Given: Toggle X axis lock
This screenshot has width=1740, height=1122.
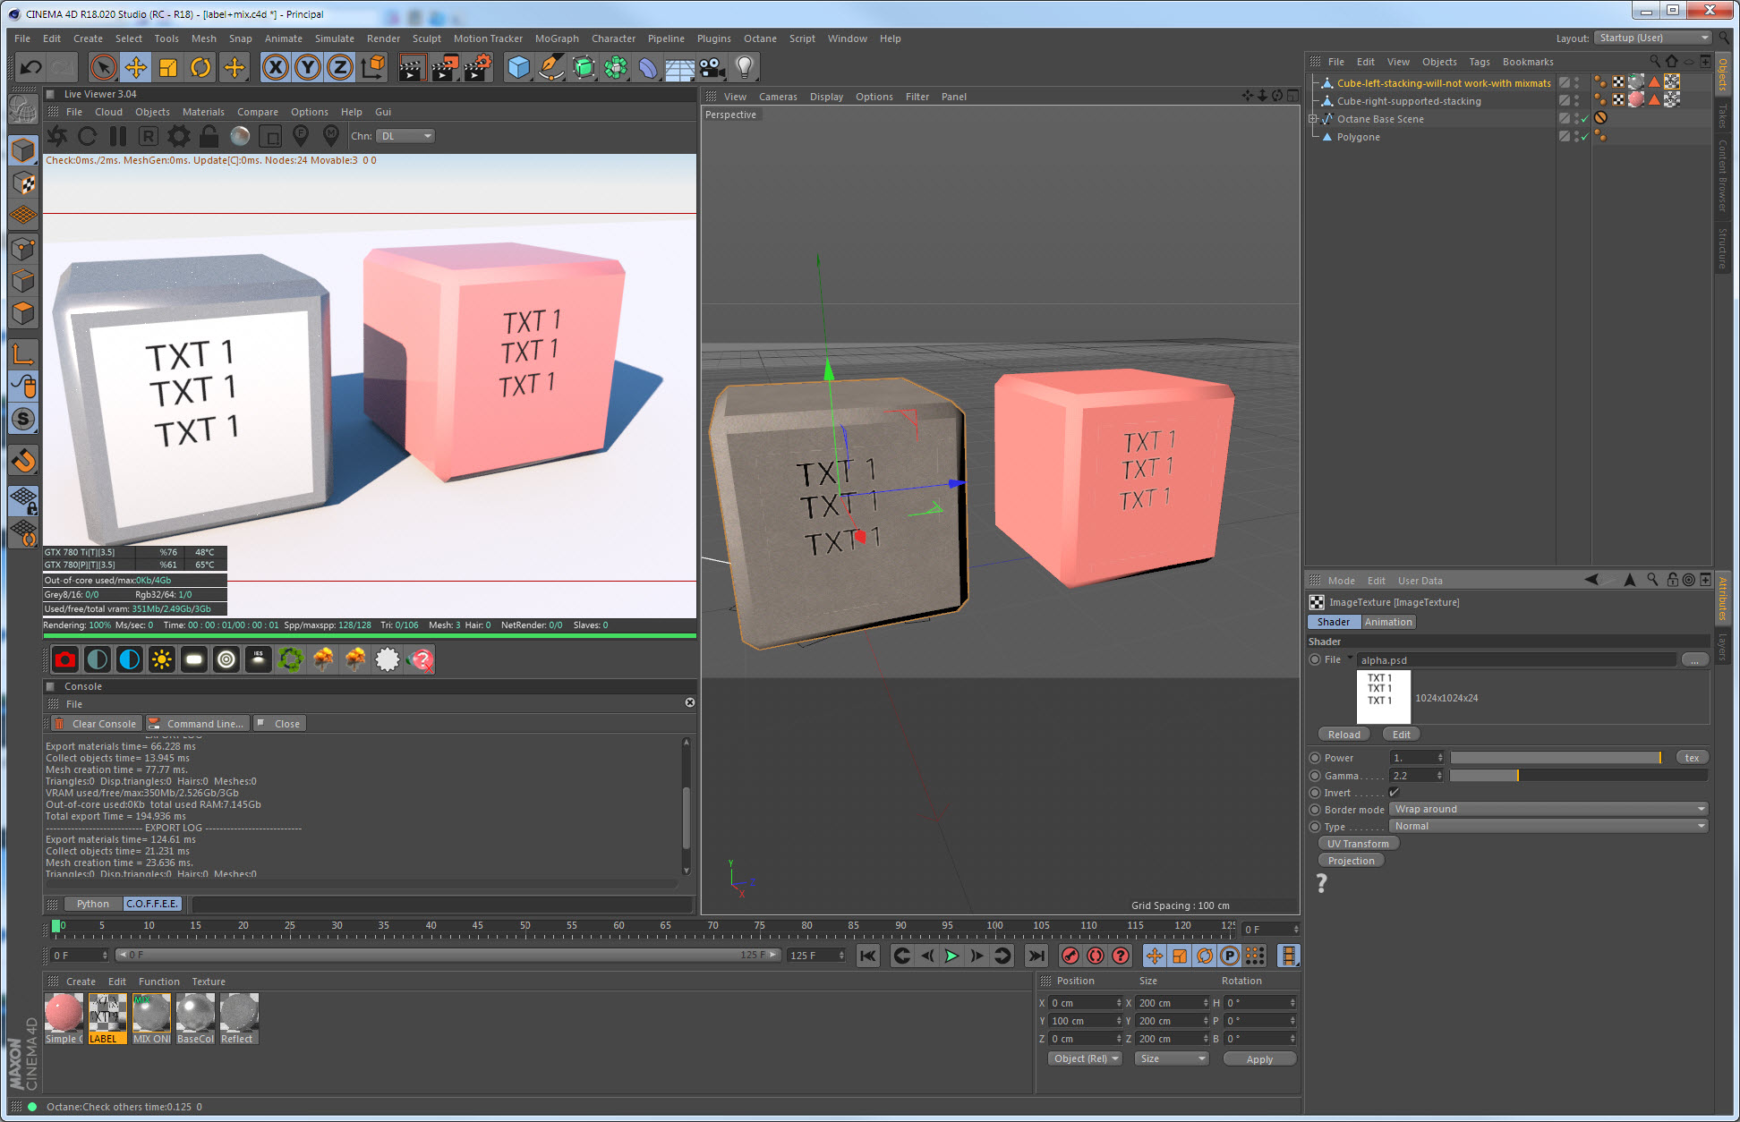Looking at the screenshot, I should pos(276,67).
